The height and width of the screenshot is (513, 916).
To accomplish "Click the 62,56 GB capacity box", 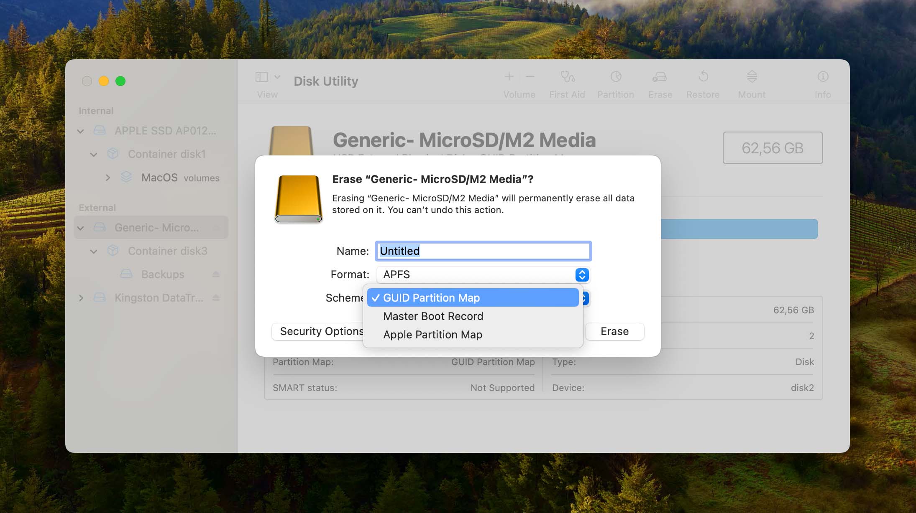I will coord(773,148).
